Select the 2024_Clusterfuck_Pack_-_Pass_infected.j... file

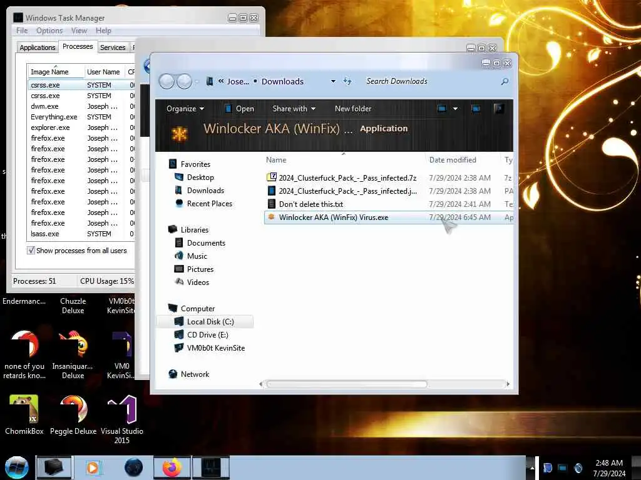[347, 191]
